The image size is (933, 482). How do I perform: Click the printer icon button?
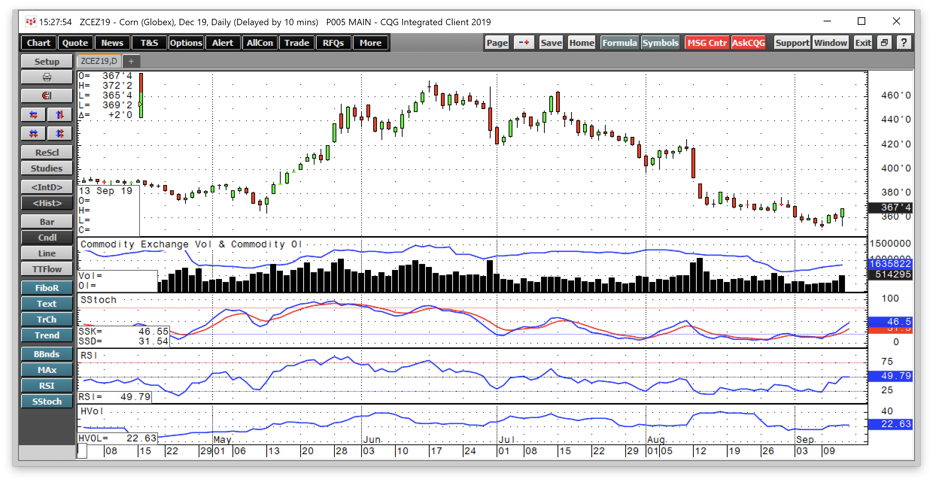[47, 77]
